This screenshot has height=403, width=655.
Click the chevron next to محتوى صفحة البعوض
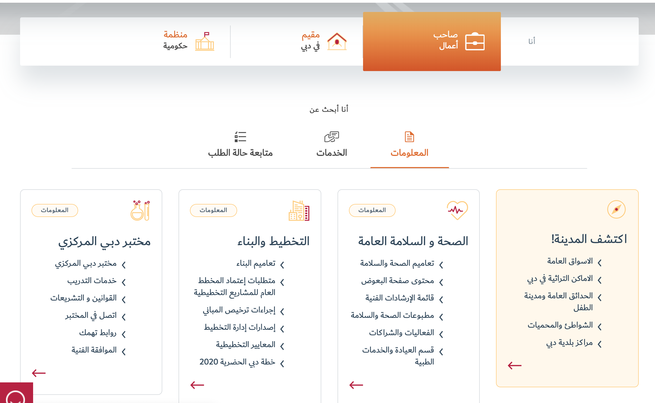[x=441, y=282]
